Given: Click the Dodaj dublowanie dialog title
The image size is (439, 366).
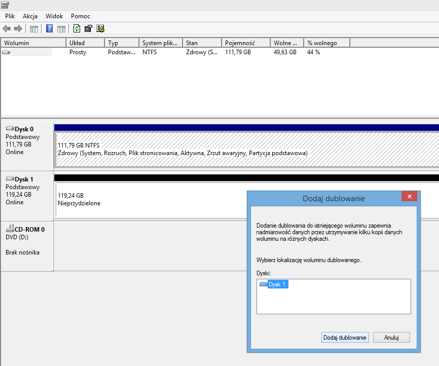Looking at the screenshot, I should pos(334,199).
